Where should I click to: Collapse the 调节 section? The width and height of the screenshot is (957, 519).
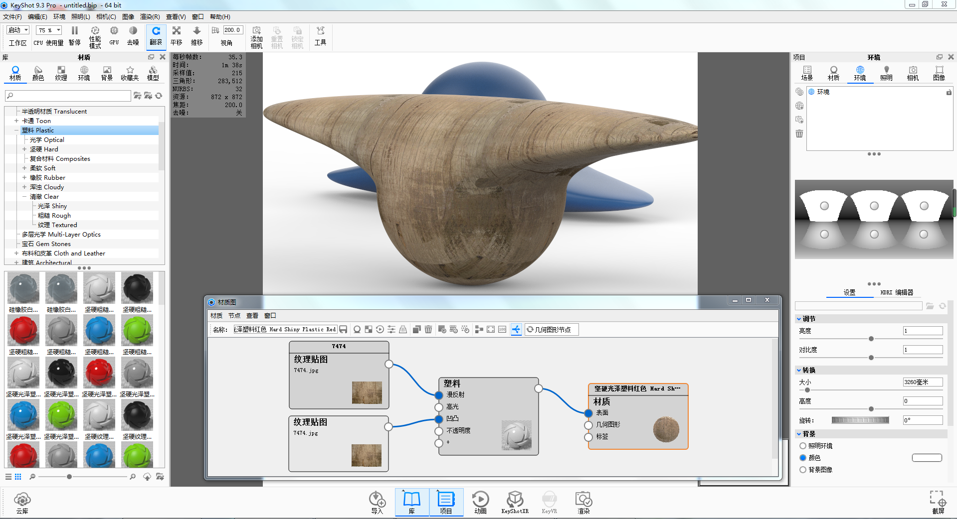coord(799,319)
